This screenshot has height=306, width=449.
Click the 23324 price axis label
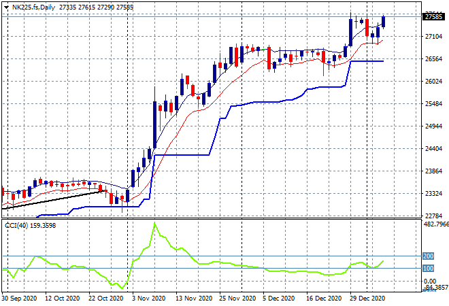434,194
